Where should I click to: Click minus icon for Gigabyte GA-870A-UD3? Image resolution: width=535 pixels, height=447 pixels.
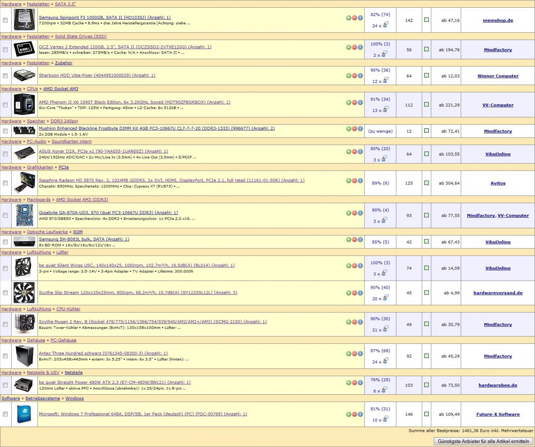tap(354, 213)
